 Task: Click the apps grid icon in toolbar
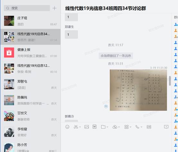pyautogui.click(x=127, y=127)
